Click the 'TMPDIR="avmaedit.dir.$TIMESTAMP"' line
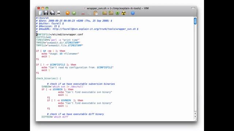234x131 pixels. [58, 43]
